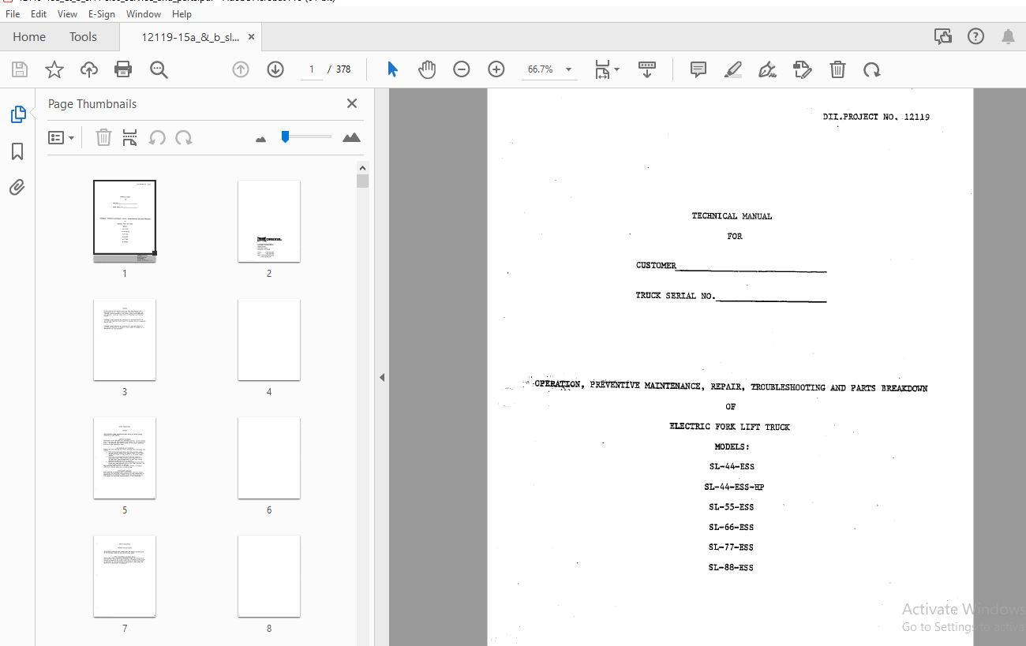Select page 1 thumbnail
Image resolution: width=1026 pixels, height=646 pixels.
[125, 222]
